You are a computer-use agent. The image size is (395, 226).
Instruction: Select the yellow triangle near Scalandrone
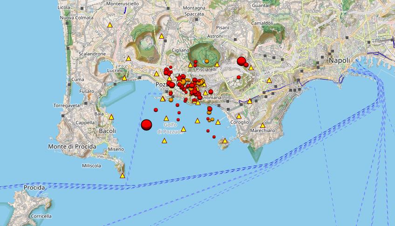(128, 59)
